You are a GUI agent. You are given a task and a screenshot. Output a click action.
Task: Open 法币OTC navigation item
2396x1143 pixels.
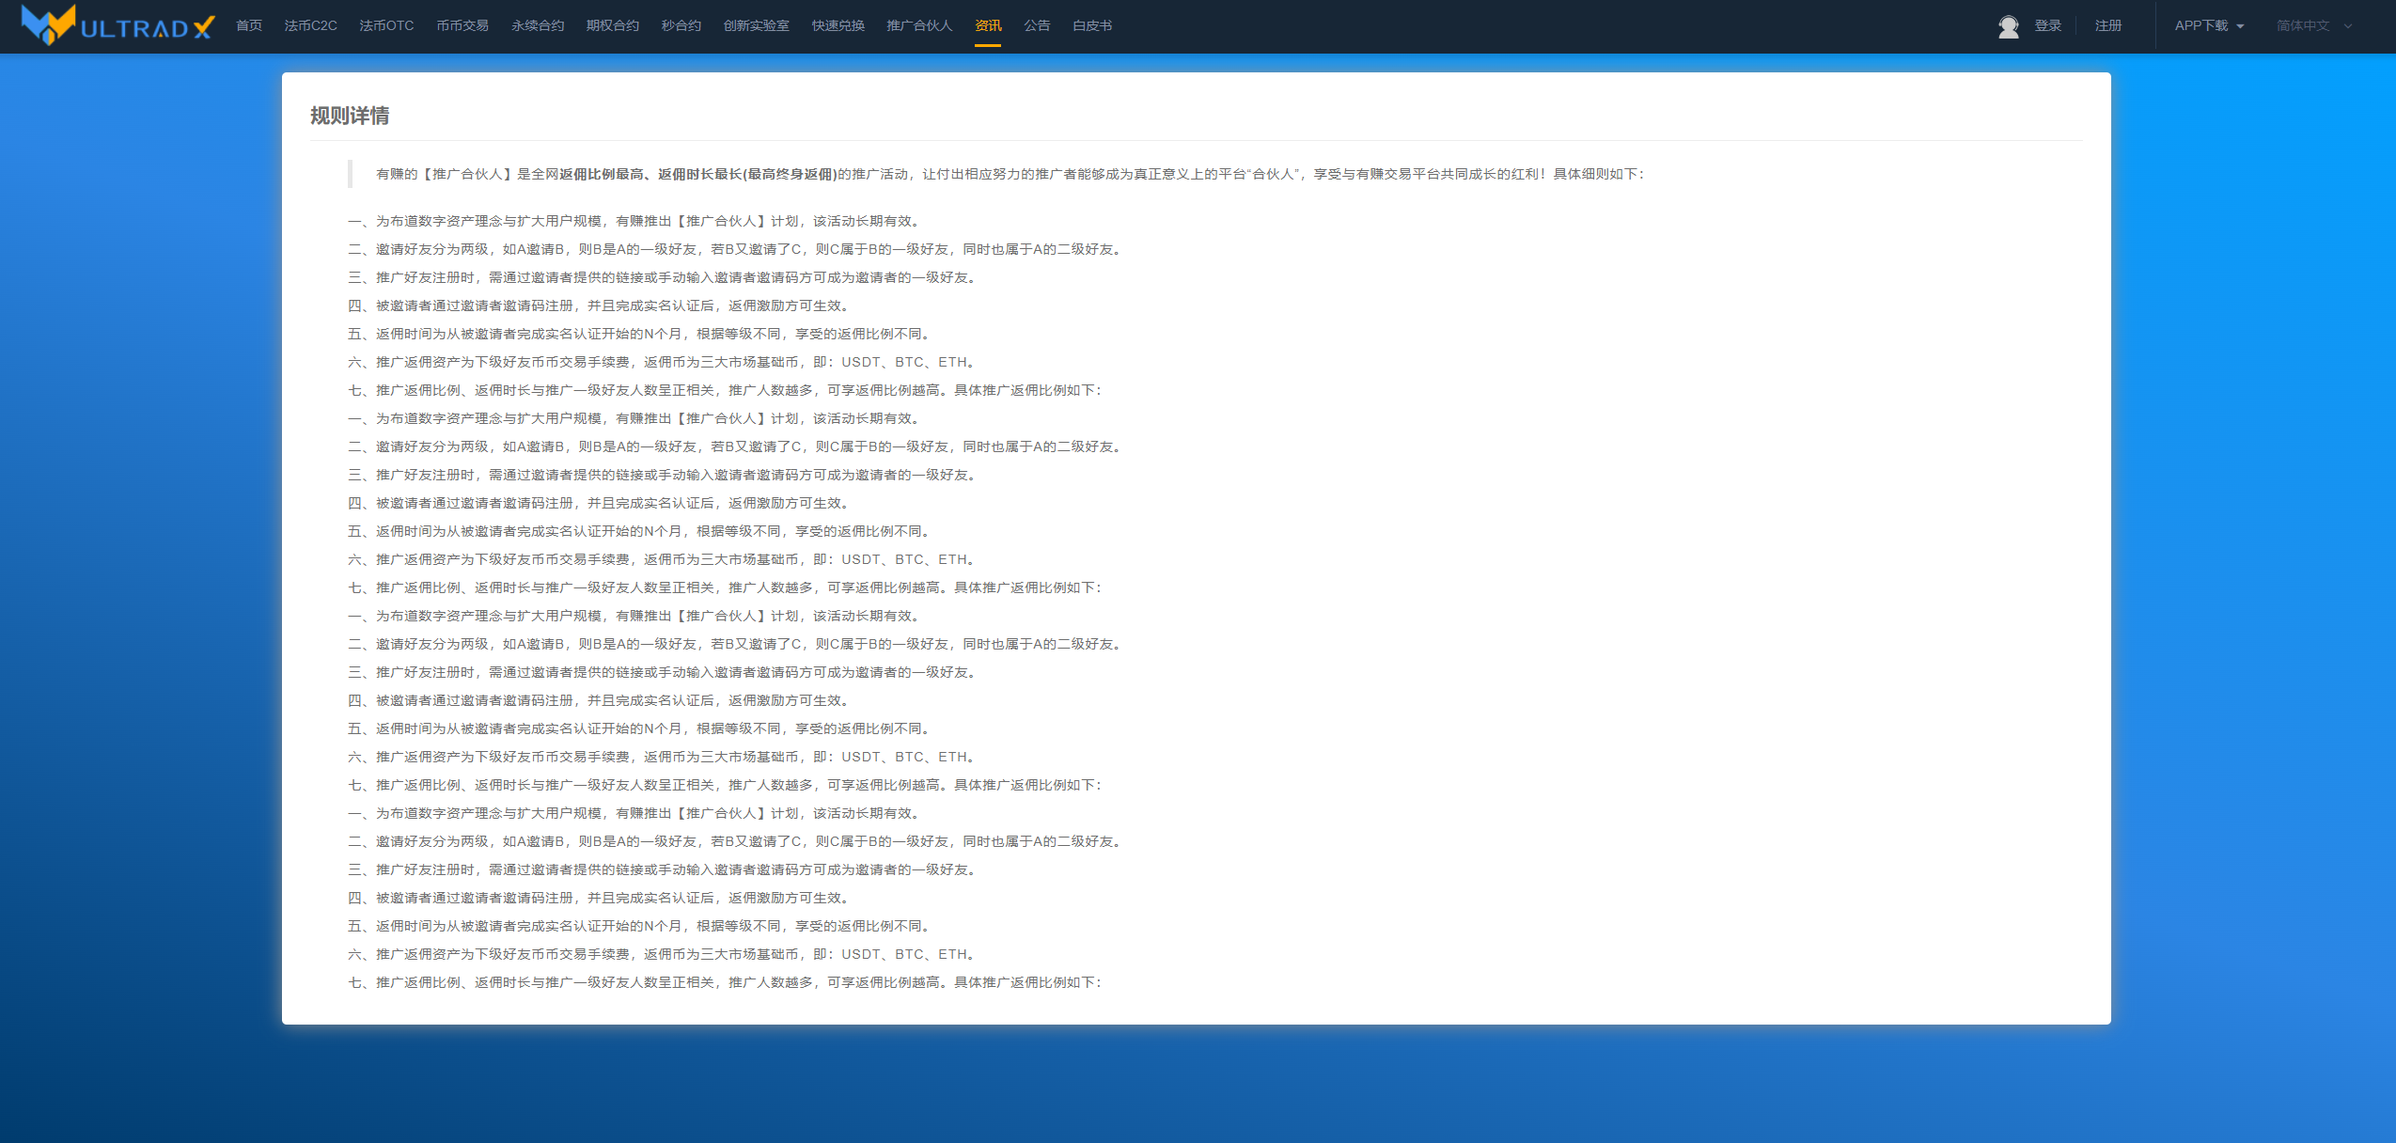tap(385, 25)
